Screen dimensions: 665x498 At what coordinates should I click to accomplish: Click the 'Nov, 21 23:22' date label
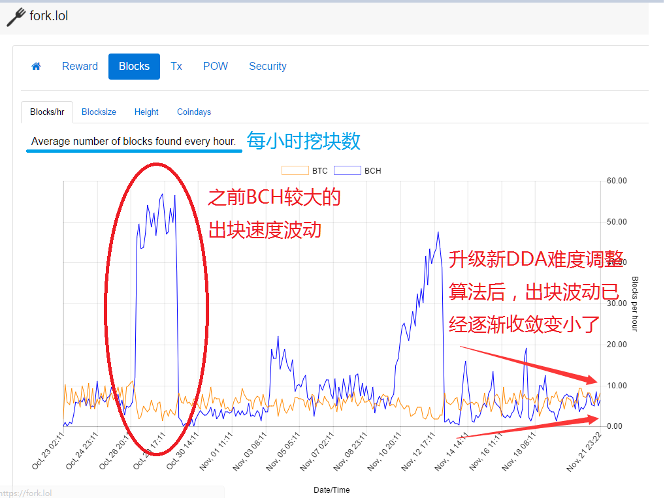click(x=584, y=452)
